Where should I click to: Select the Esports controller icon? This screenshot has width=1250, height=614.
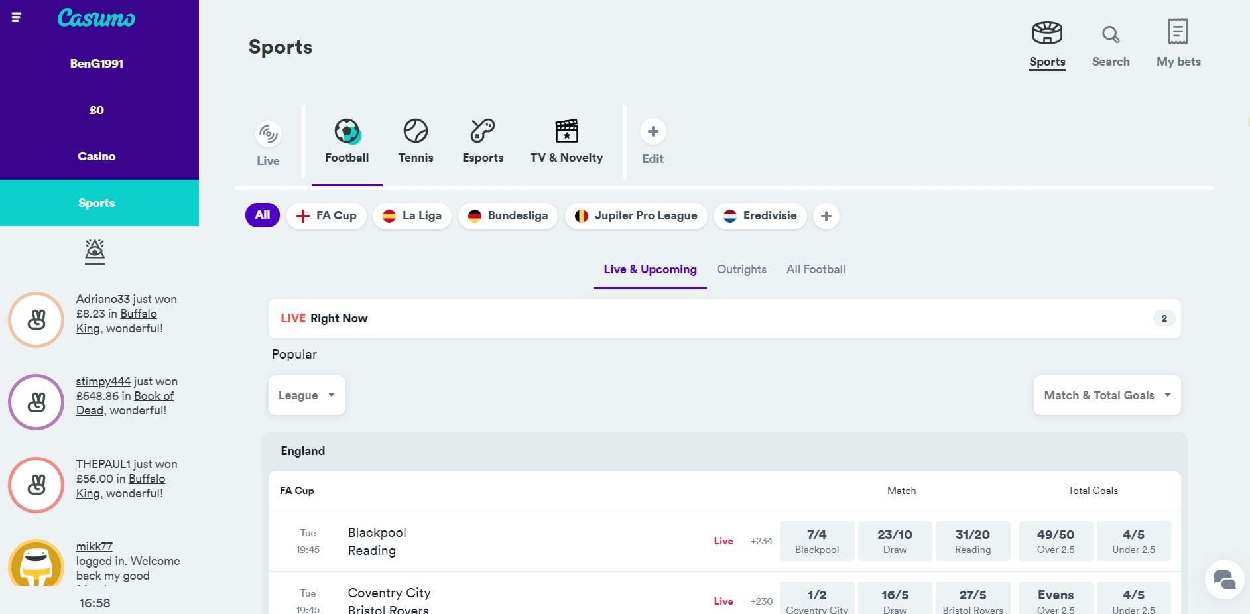click(x=483, y=131)
